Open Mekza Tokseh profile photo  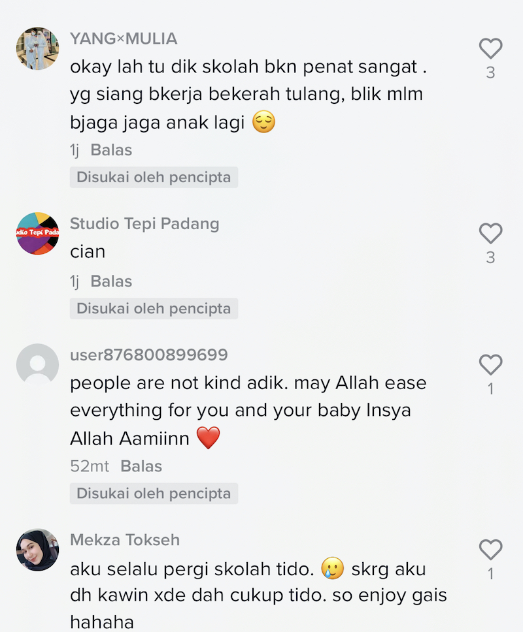[37, 550]
